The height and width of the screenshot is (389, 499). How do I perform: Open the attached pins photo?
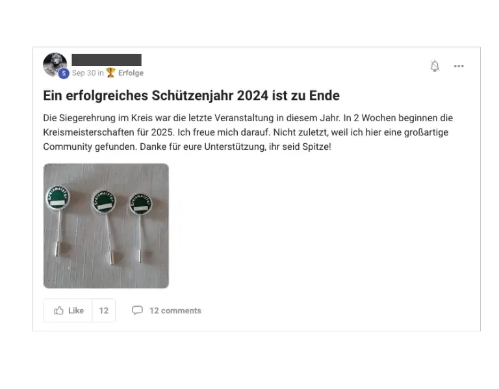coord(106,226)
